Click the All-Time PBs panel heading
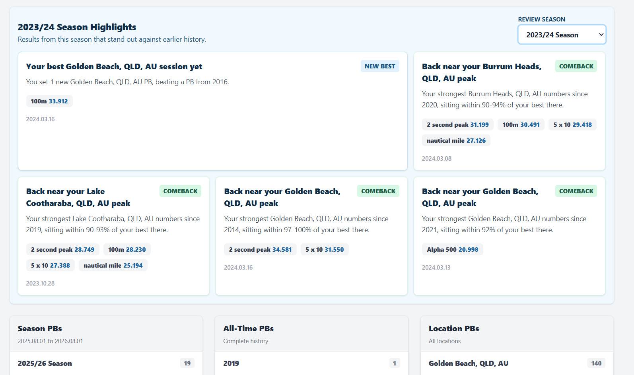Image resolution: width=634 pixels, height=375 pixels. [x=249, y=328]
